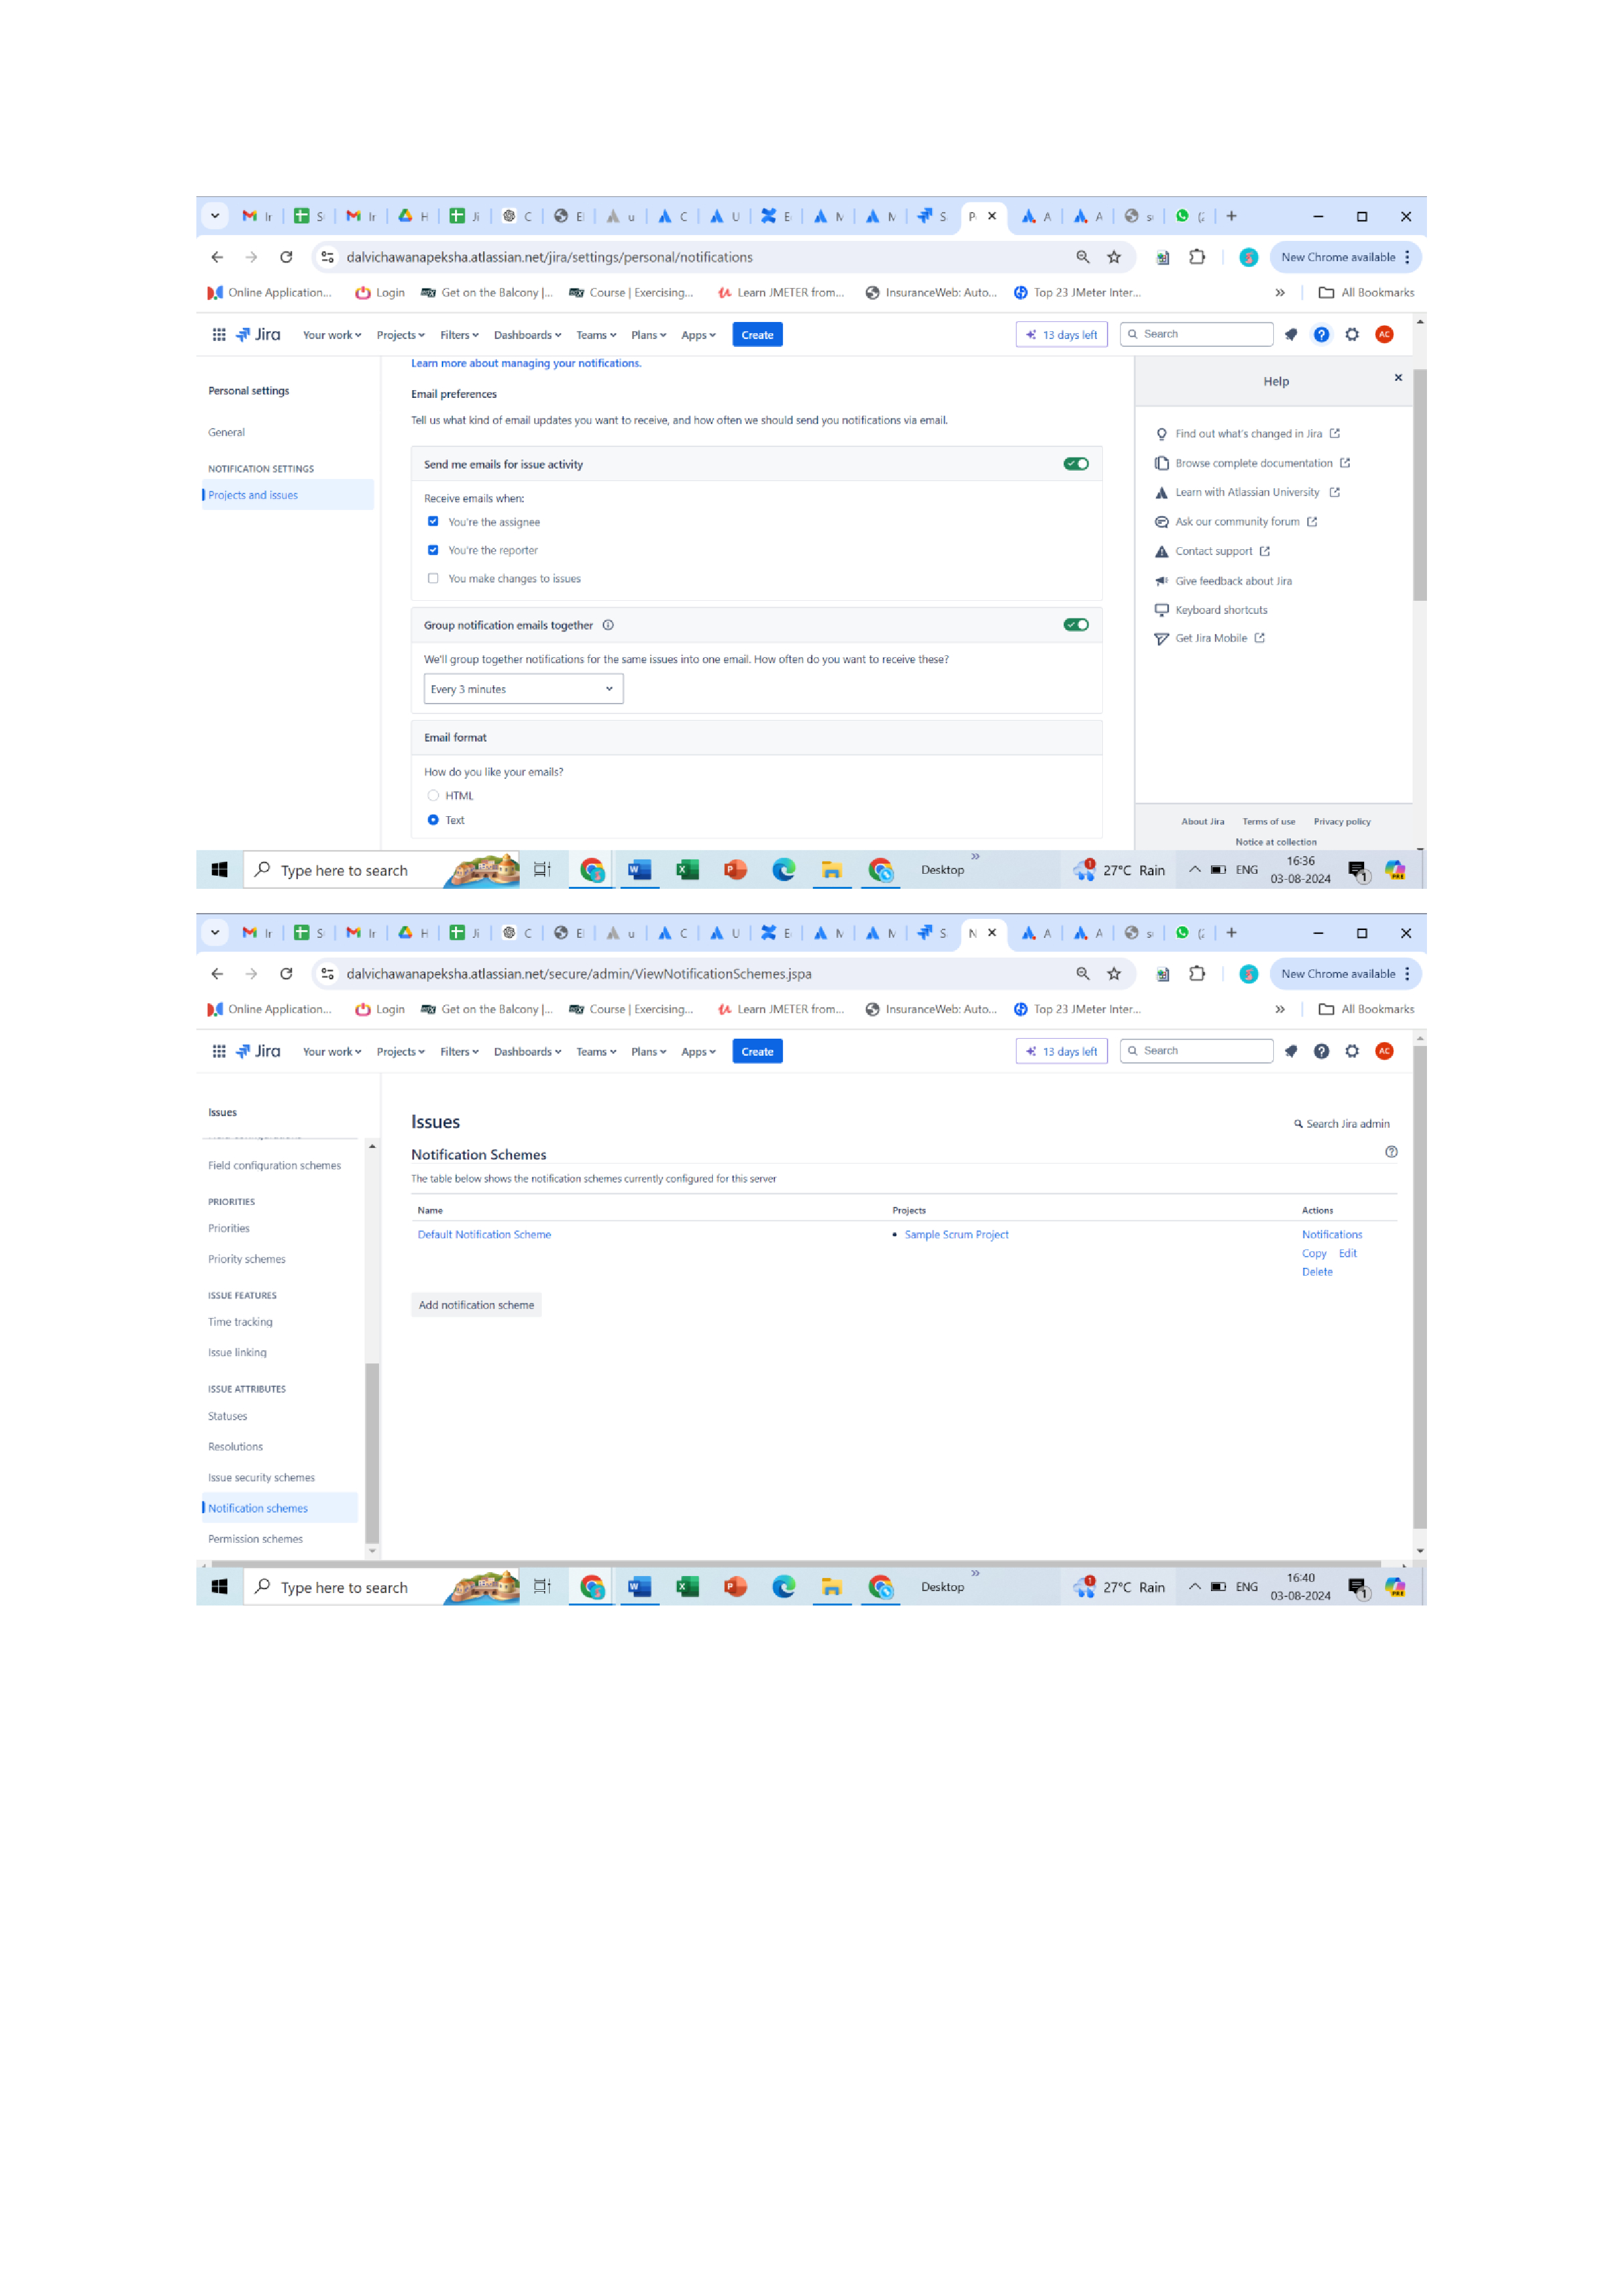The width and height of the screenshot is (1624, 2296).
Task: Bookmark the personal notifications page with the star
Action: (x=1114, y=257)
